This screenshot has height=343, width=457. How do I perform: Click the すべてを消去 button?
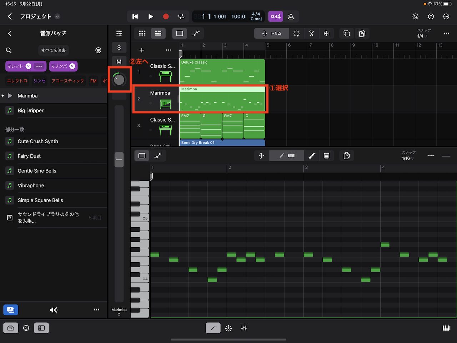tap(54, 50)
